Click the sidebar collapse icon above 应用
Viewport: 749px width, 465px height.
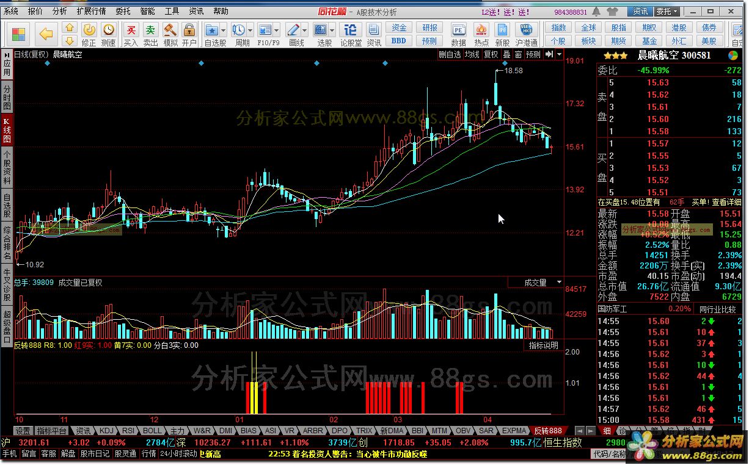[x=7, y=54]
